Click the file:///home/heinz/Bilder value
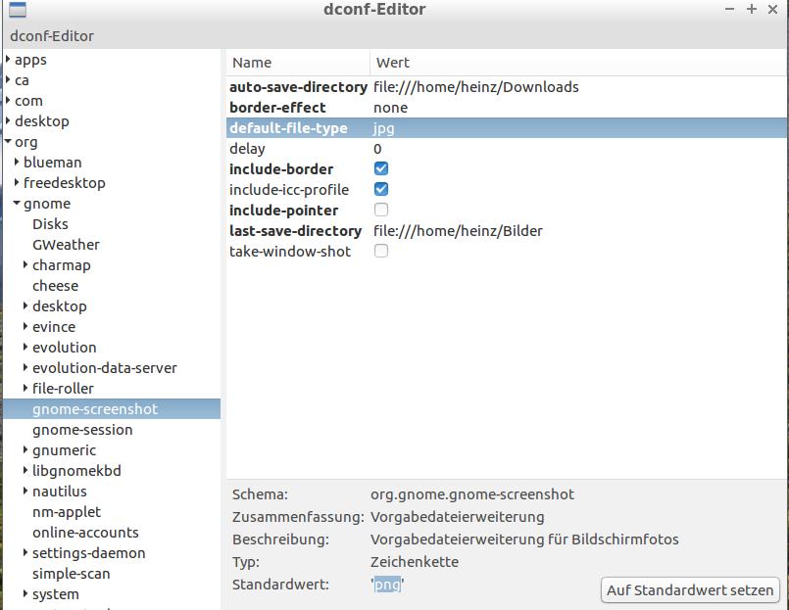789x610 pixels. 458,231
